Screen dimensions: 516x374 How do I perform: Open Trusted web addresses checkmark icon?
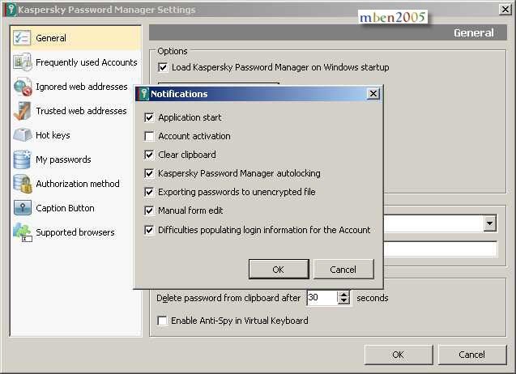(23, 111)
